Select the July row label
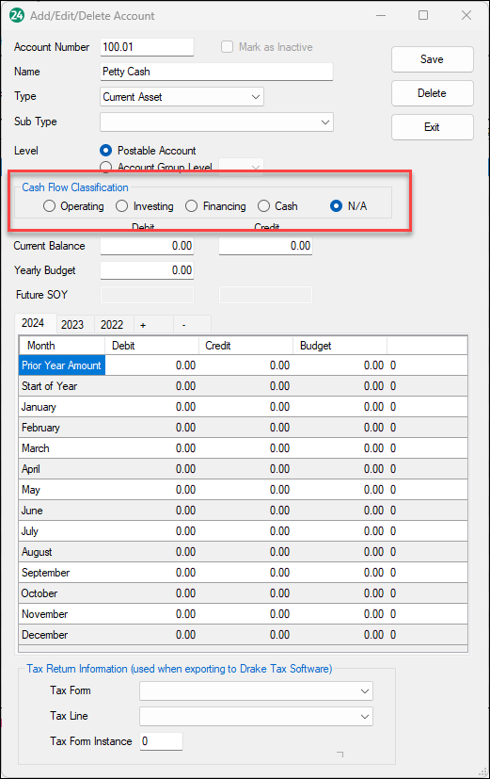 coord(30,531)
